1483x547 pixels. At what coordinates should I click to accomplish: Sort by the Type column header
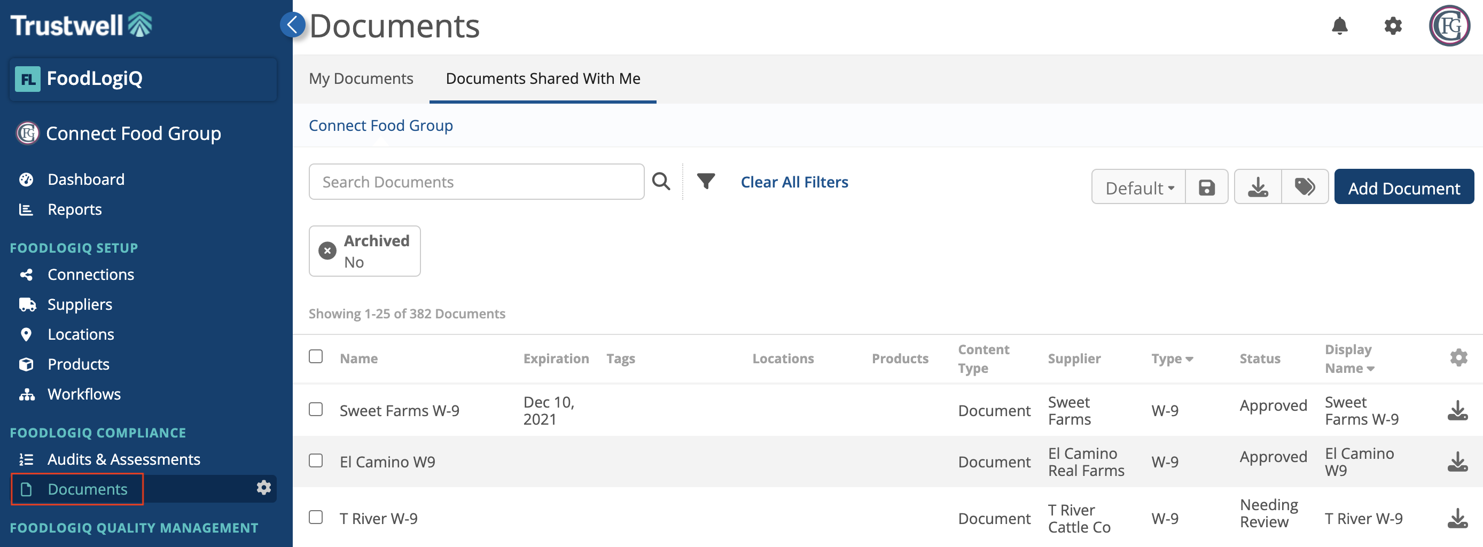(x=1172, y=358)
